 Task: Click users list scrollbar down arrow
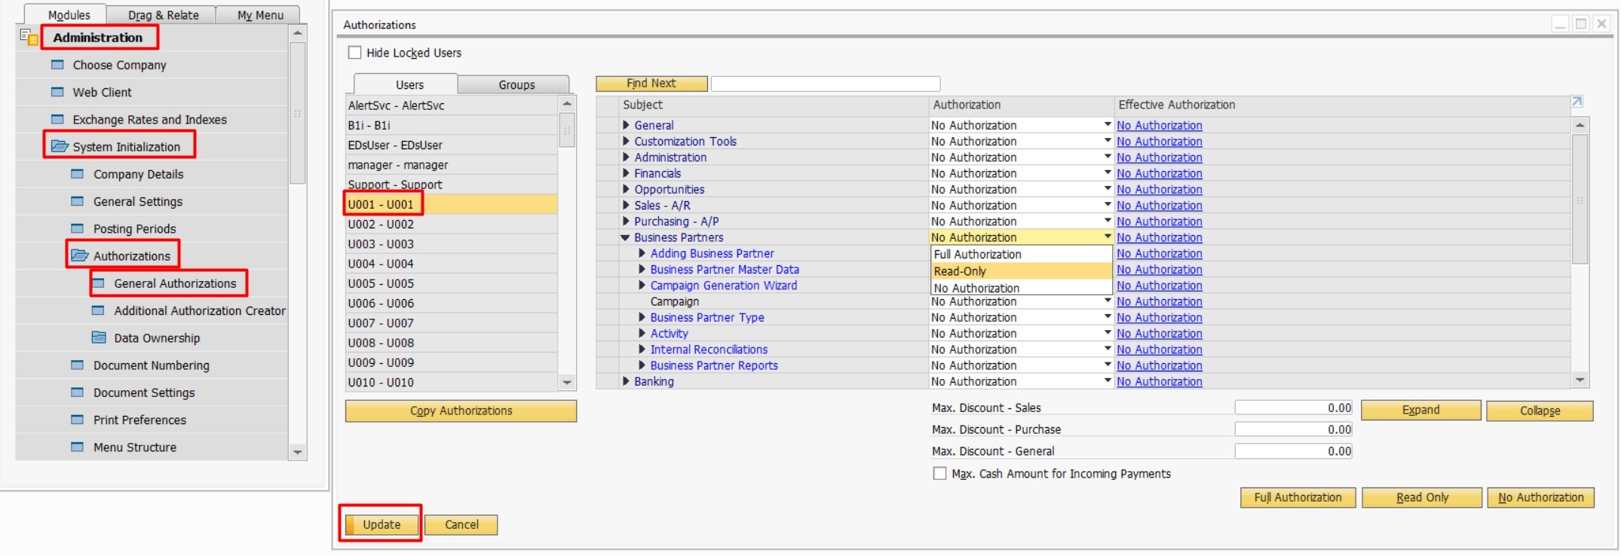point(567,383)
